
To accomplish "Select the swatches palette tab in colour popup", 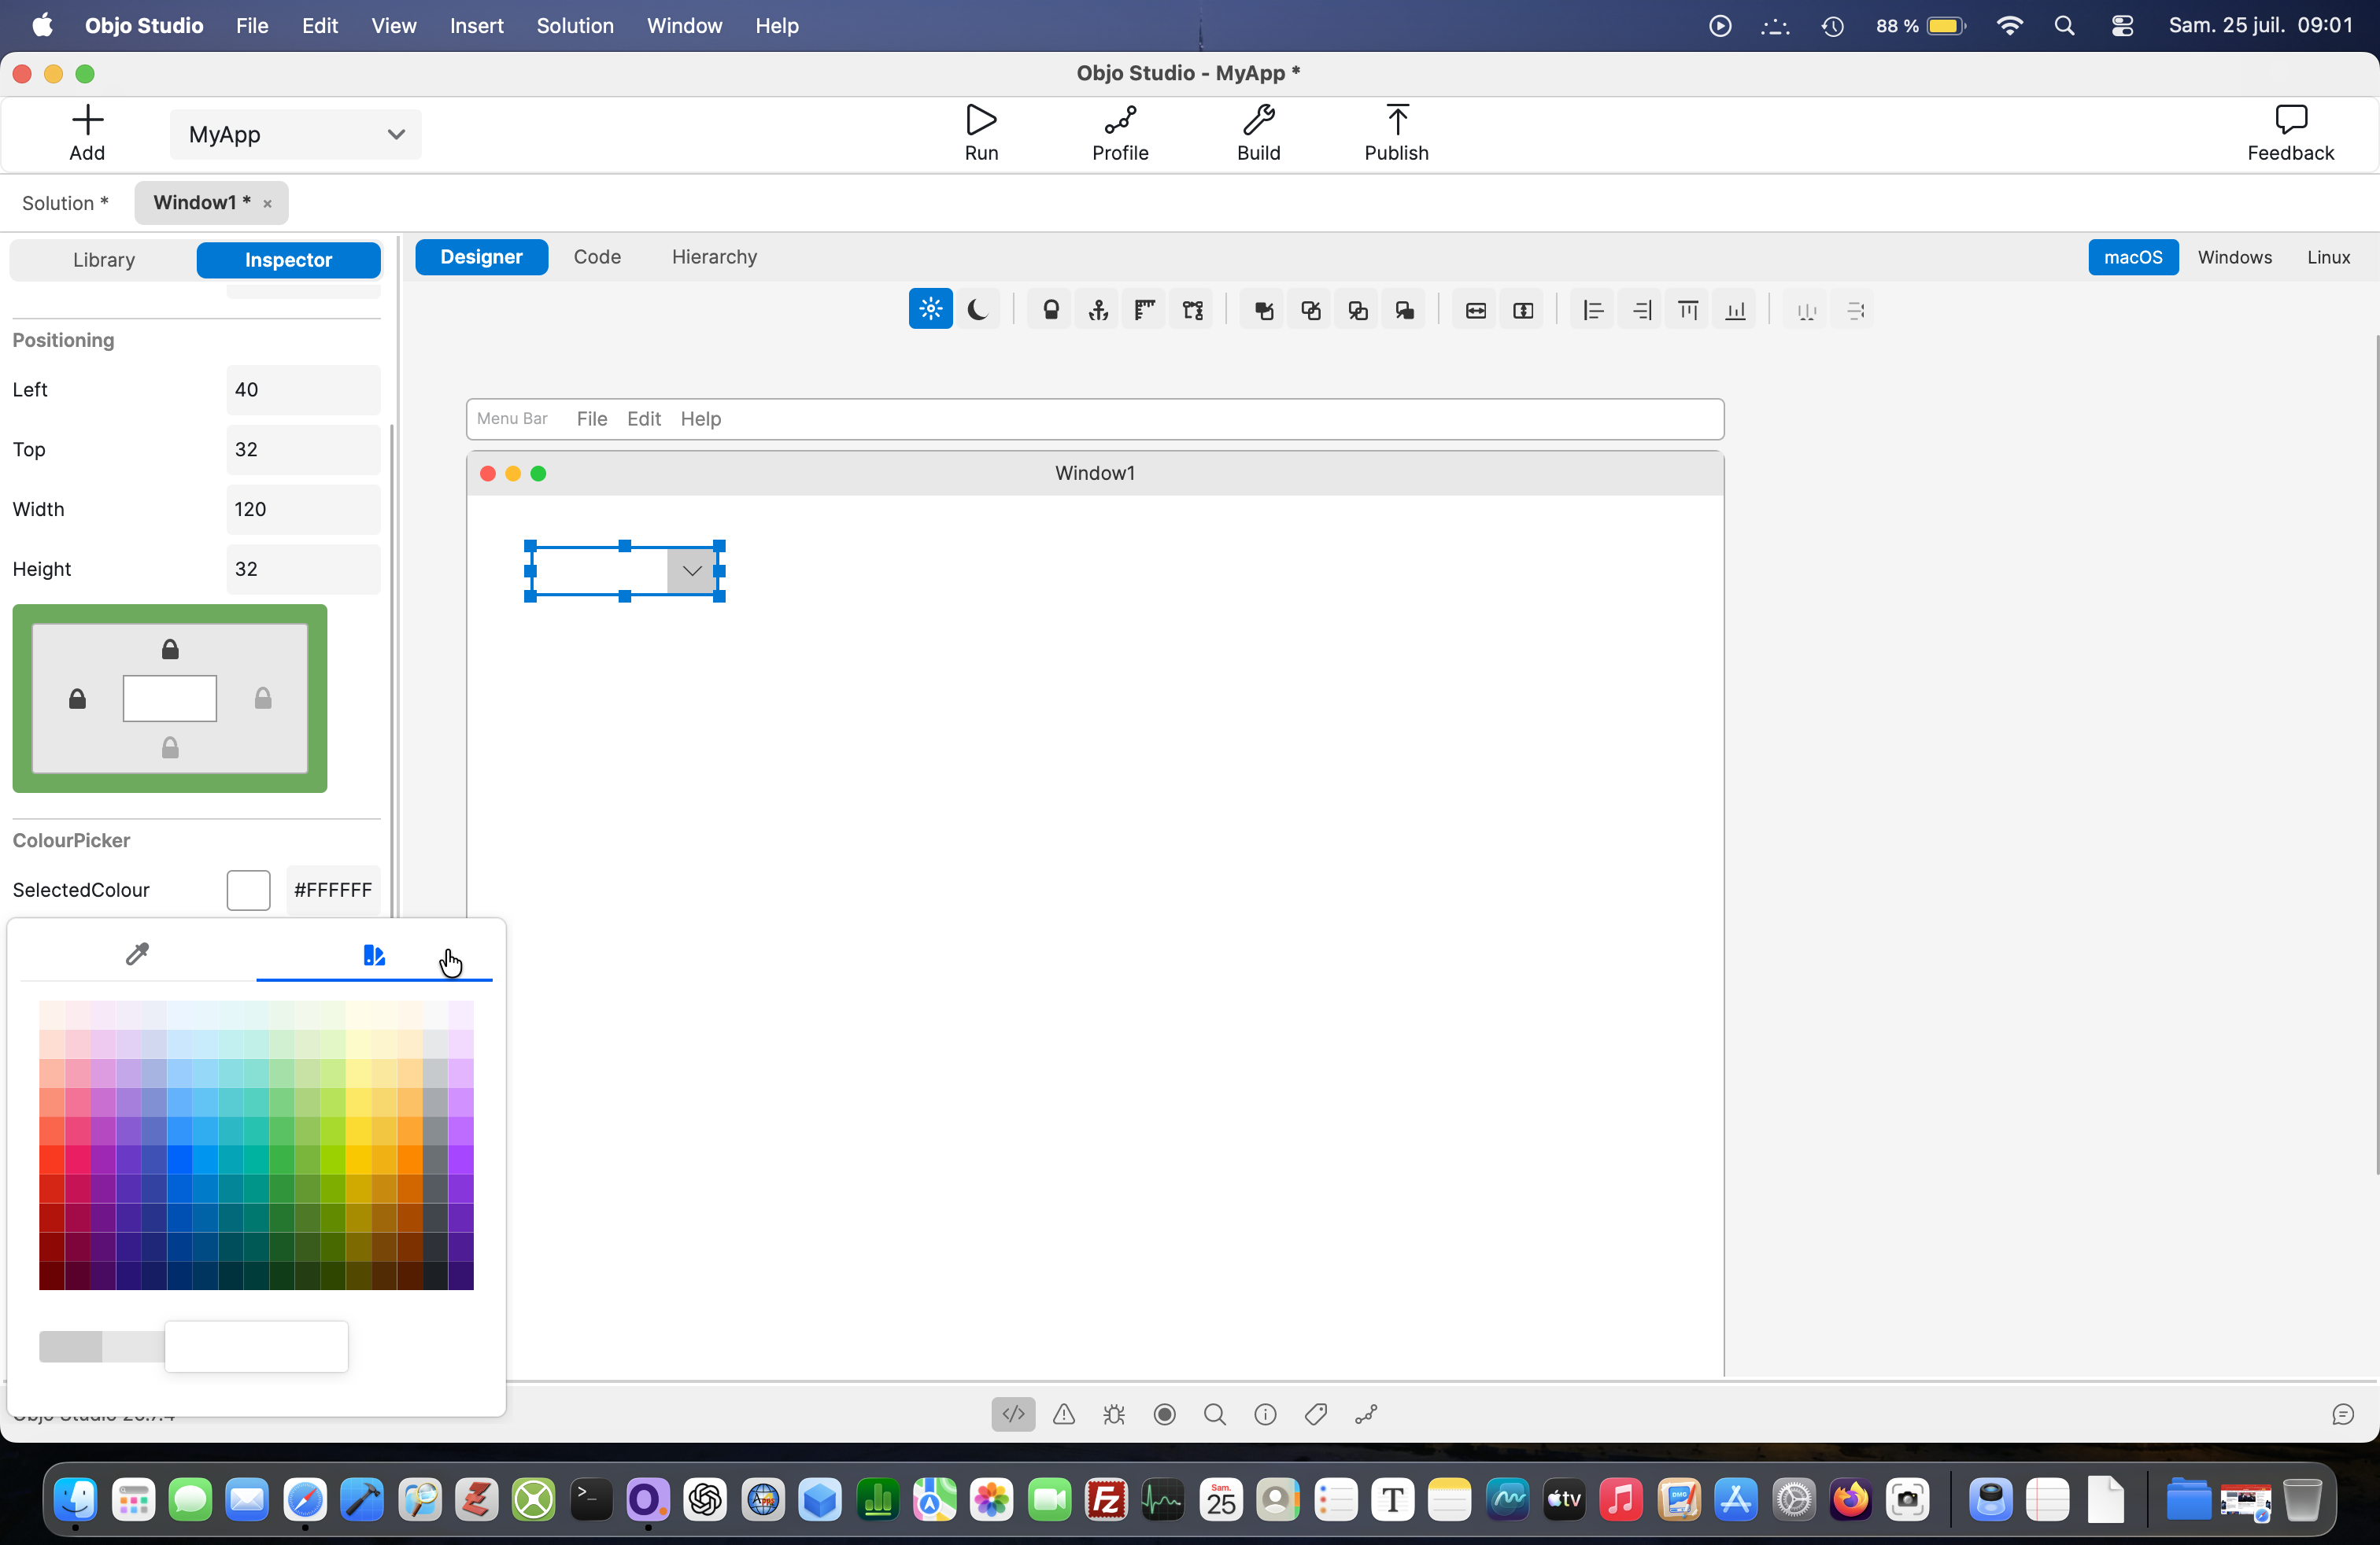I will [x=374, y=954].
